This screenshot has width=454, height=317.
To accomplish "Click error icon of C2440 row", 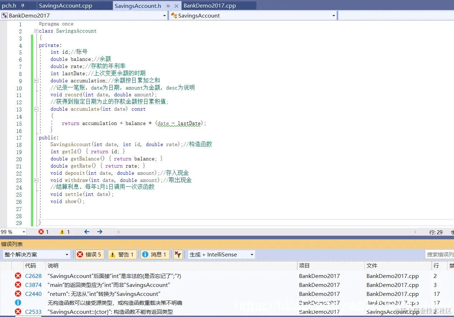I will click(x=18, y=294).
